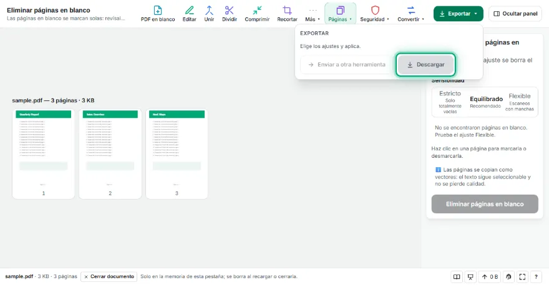549x285 pixels.
Task: Start presentation mode icon
Action: coord(470,277)
